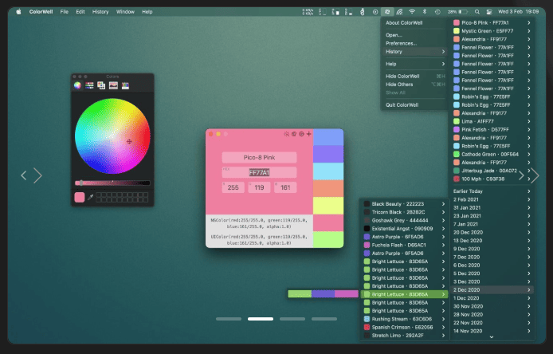Image resolution: width=553 pixels, height=354 pixels.
Task: Click the red value field showing 255
Action: (x=233, y=187)
